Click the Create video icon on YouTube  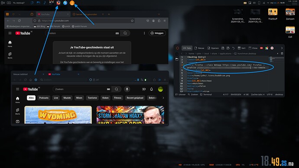click(x=144, y=89)
